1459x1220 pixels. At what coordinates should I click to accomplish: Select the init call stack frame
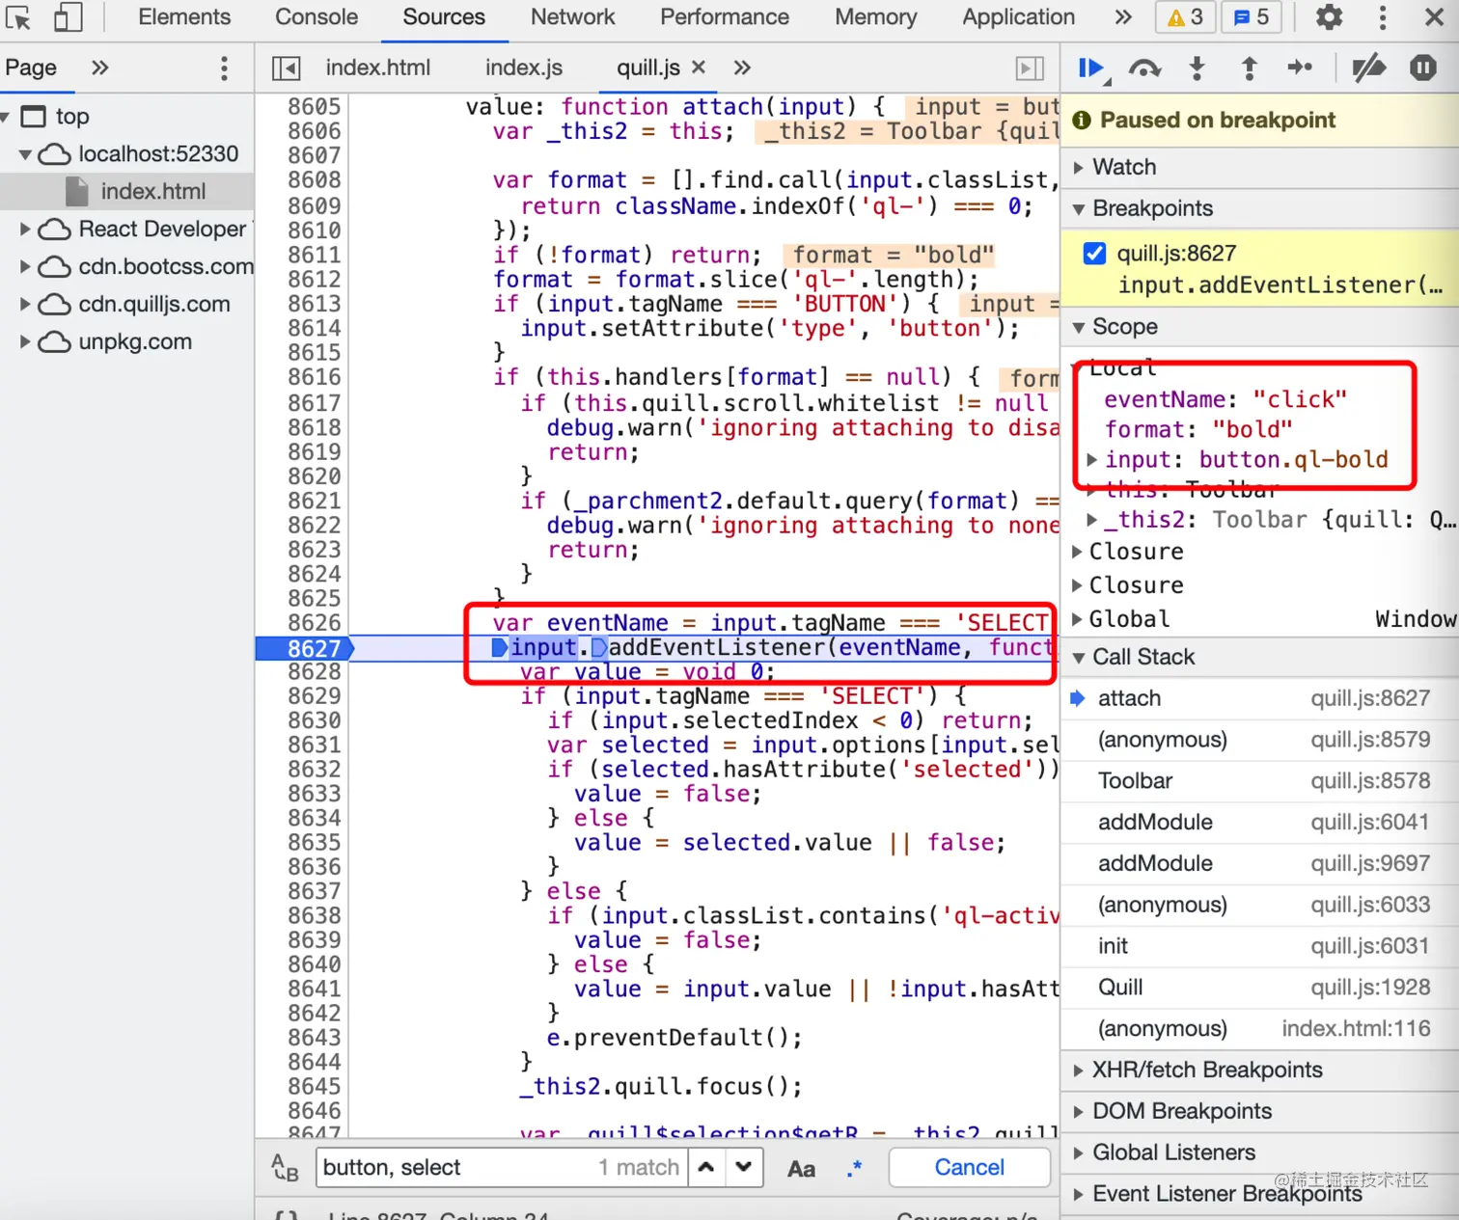1259,947
